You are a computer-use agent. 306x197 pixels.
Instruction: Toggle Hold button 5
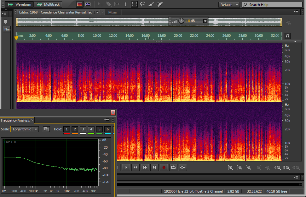pyautogui.click(x=99, y=129)
